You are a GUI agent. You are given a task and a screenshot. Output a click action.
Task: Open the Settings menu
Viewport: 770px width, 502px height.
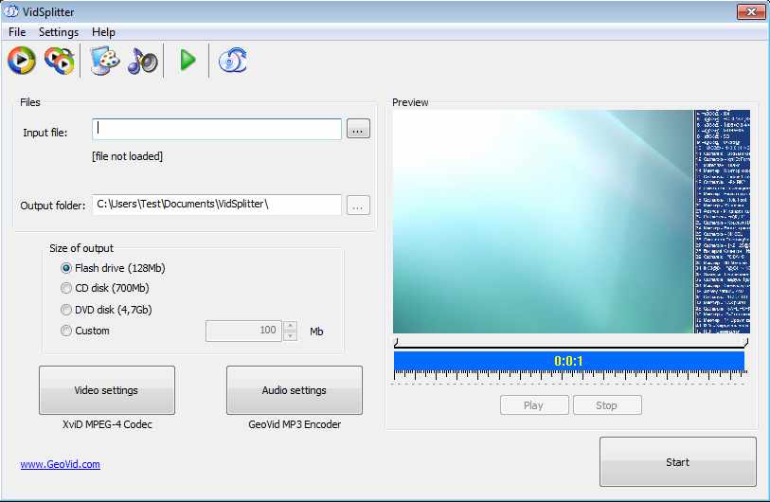click(x=59, y=32)
